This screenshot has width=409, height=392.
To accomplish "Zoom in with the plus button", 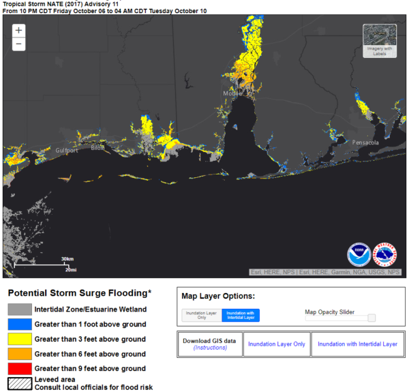I will (x=18, y=31).
